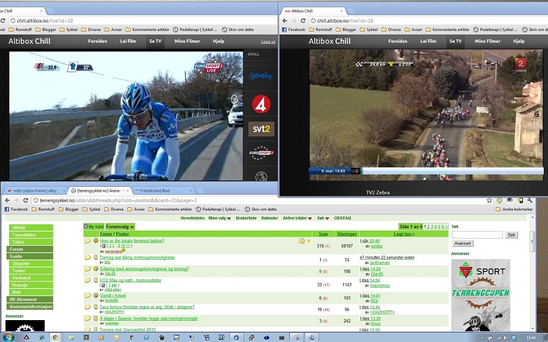The width and height of the screenshot is (548, 342).
Task: Click the Eurosport 2 live video in the left window
Action: click(126, 116)
